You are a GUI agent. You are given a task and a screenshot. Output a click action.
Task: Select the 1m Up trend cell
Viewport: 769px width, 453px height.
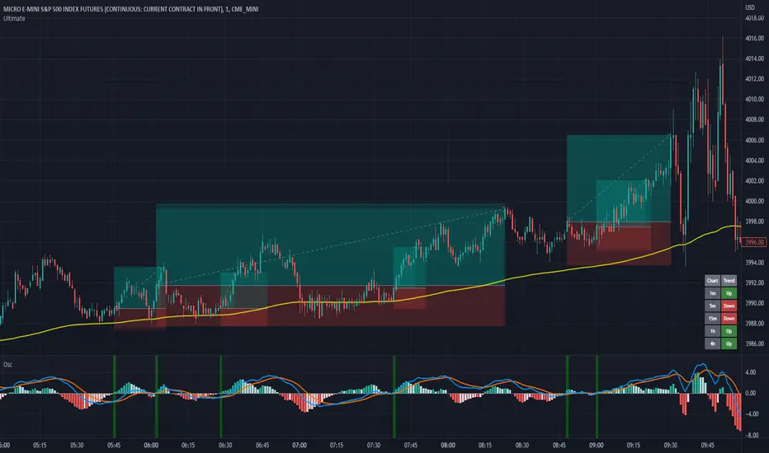[x=729, y=293]
